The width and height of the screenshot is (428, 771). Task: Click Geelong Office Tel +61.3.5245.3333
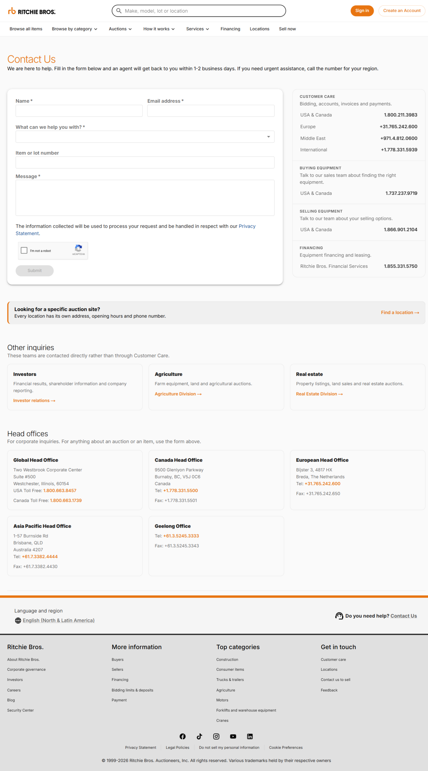tap(181, 536)
